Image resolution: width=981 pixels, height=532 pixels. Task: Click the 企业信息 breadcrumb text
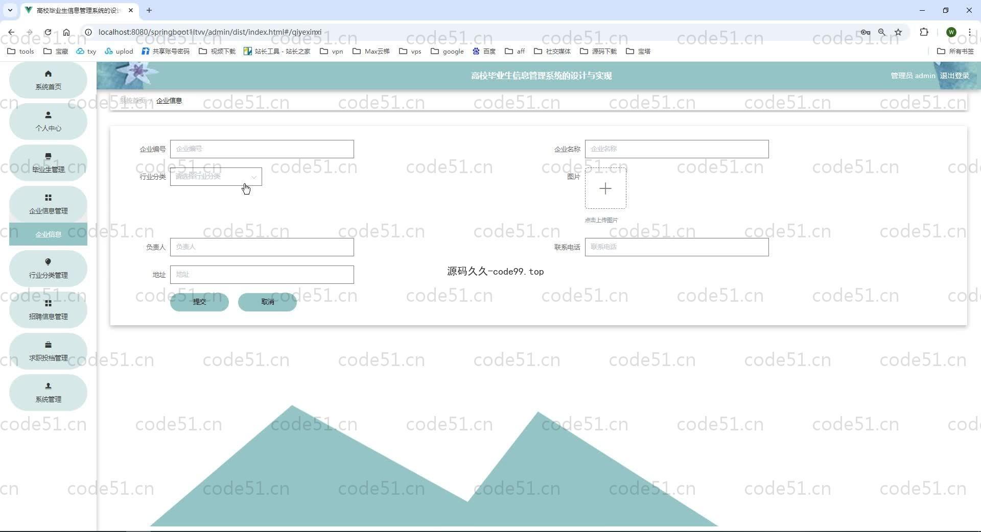[x=169, y=101]
